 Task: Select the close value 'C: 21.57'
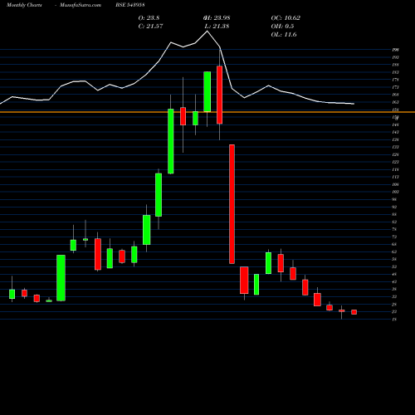coord(150,27)
